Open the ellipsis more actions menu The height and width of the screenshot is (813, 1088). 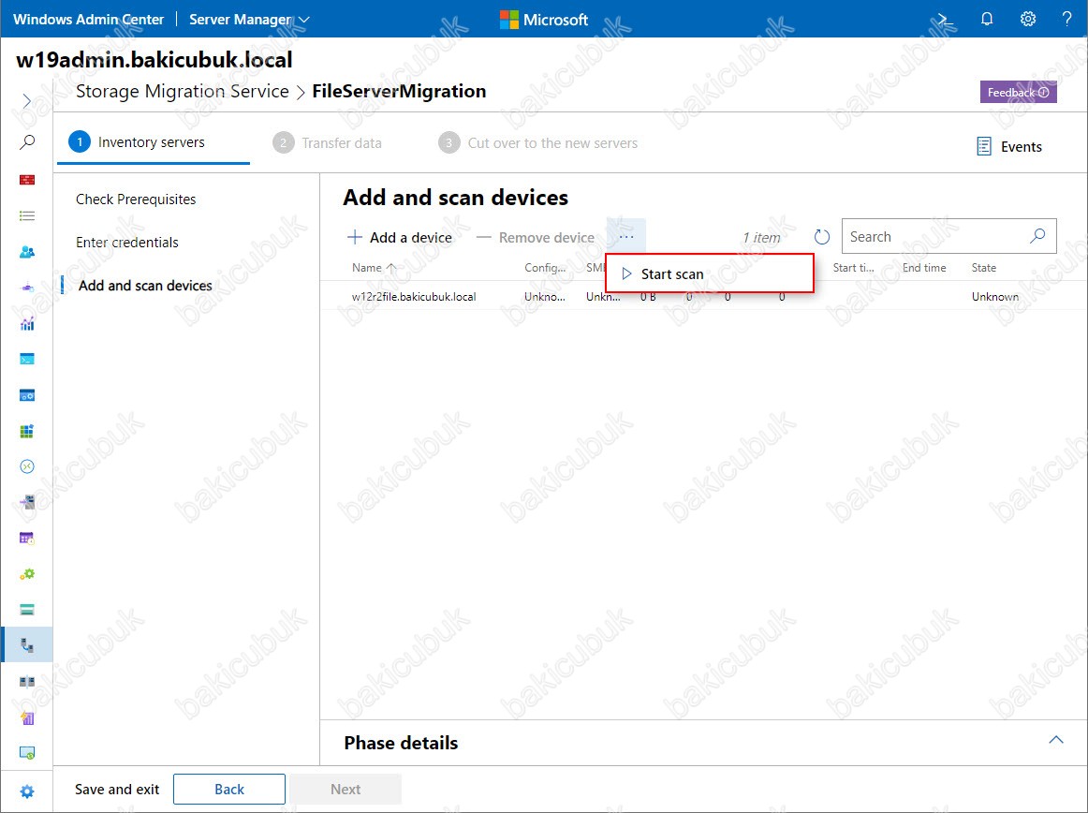[625, 237]
